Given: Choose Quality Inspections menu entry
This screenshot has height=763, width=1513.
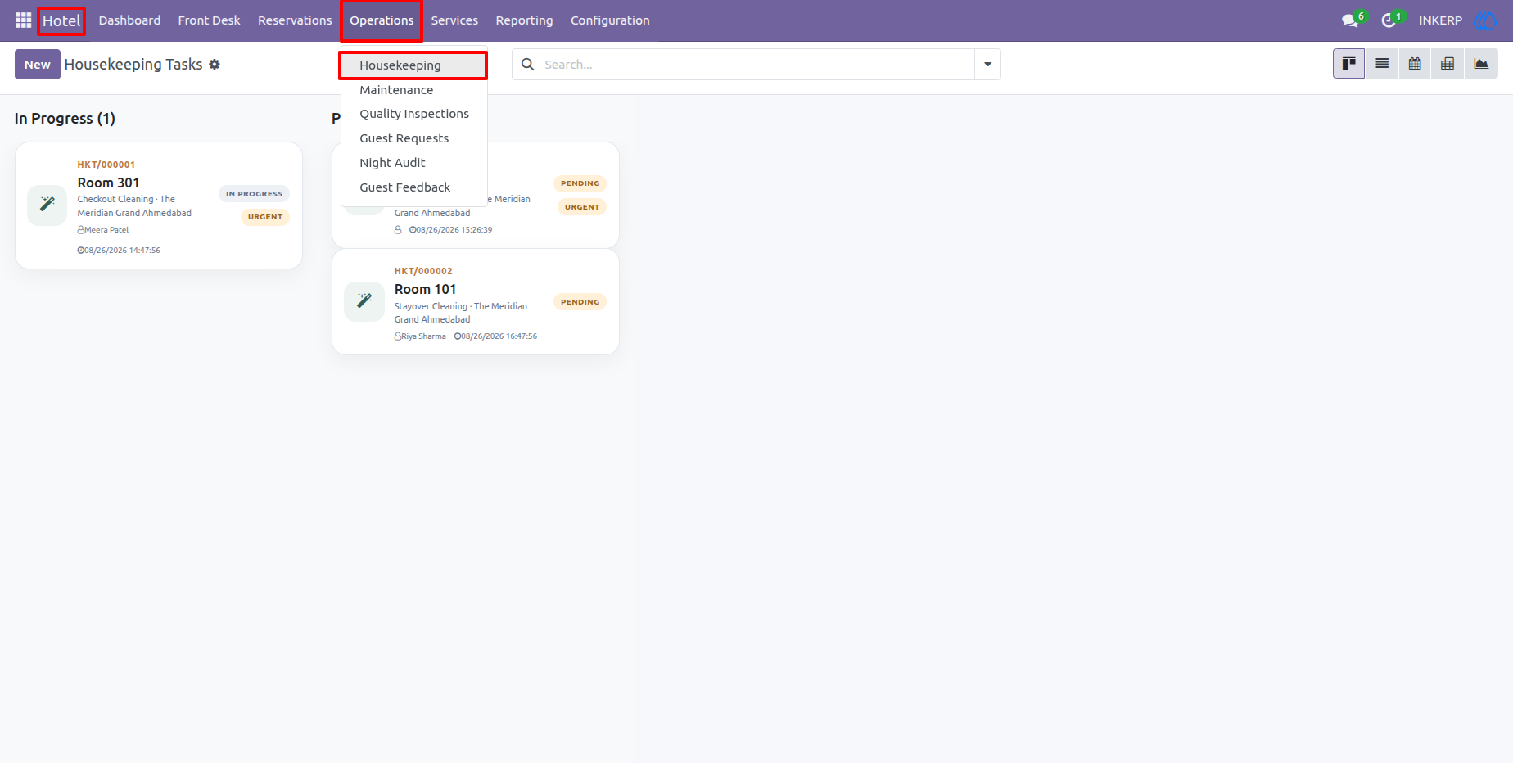Looking at the screenshot, I should click(413, 114).
